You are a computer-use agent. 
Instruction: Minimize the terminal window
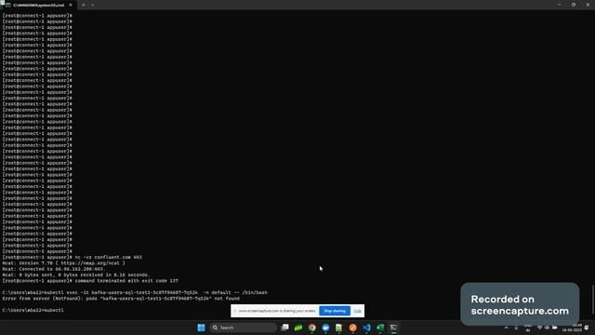(x=560, y=5)
